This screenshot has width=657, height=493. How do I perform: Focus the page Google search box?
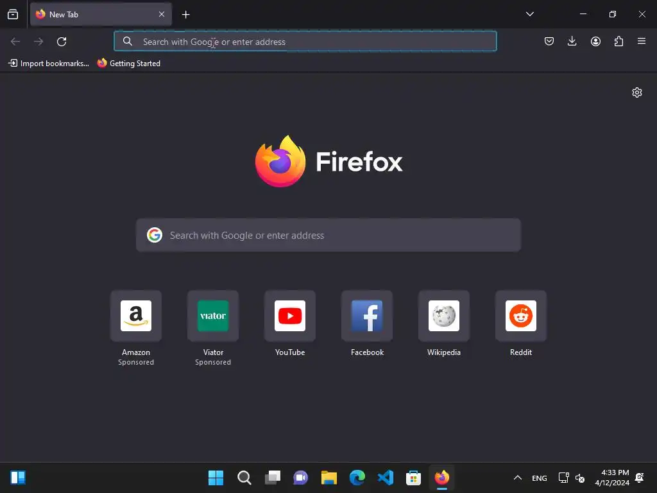[328, 235]
